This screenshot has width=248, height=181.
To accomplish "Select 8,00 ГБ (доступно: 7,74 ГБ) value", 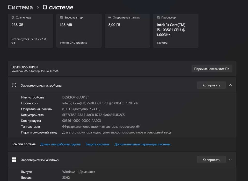I will click(81, 109).
